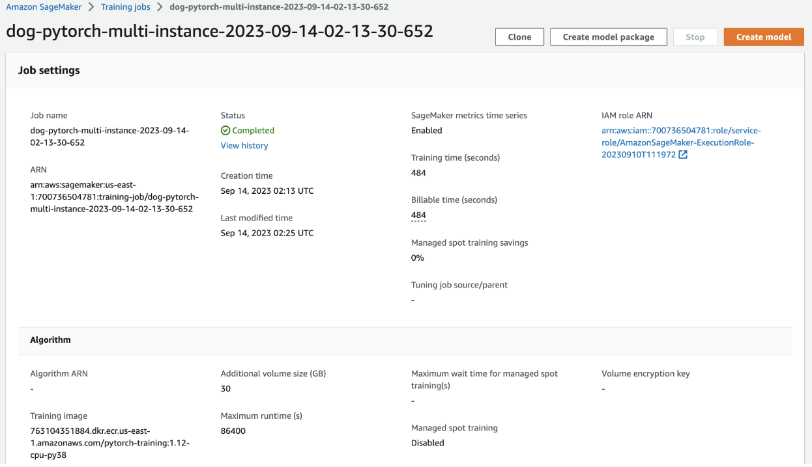Image resolution: width=812 pixels, height=467 pixels.
Task: Click the Managed spot training savings label
Action: tap(470, 243)
